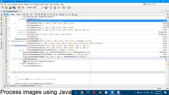This screenshot has width=169, height=95.
Task: Toggle Highlight Search in editor toolbar
Action: click(45, 15)
